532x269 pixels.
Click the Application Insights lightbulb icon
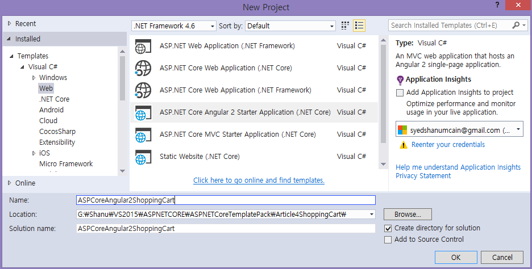400,80
